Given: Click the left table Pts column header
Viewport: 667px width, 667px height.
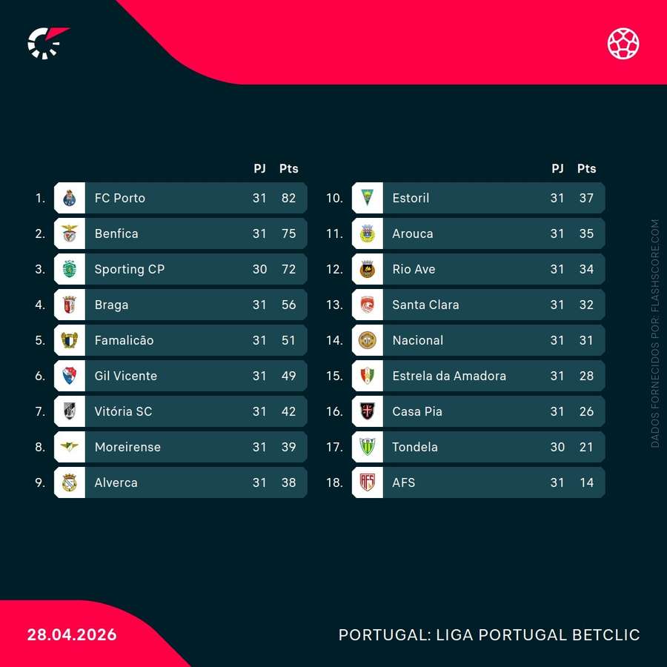Looking at the screenshot, I should point(288,168).
